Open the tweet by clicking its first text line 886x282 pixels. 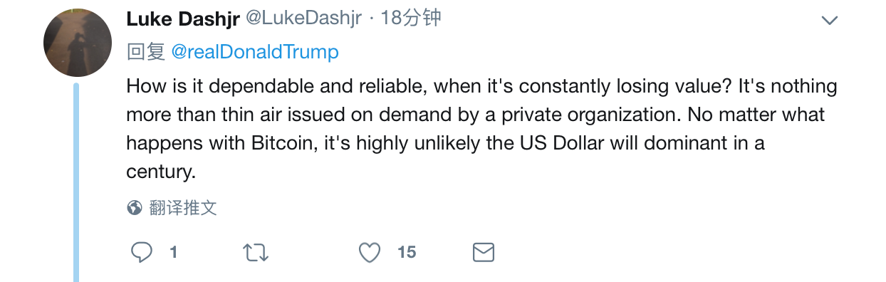[481, 87]
